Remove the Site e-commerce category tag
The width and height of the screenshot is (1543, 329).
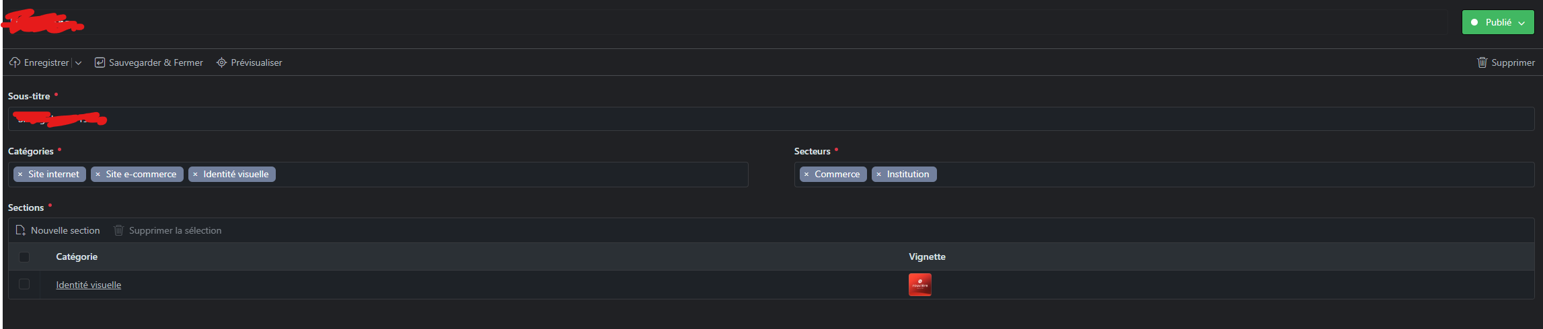coord(98,175)
